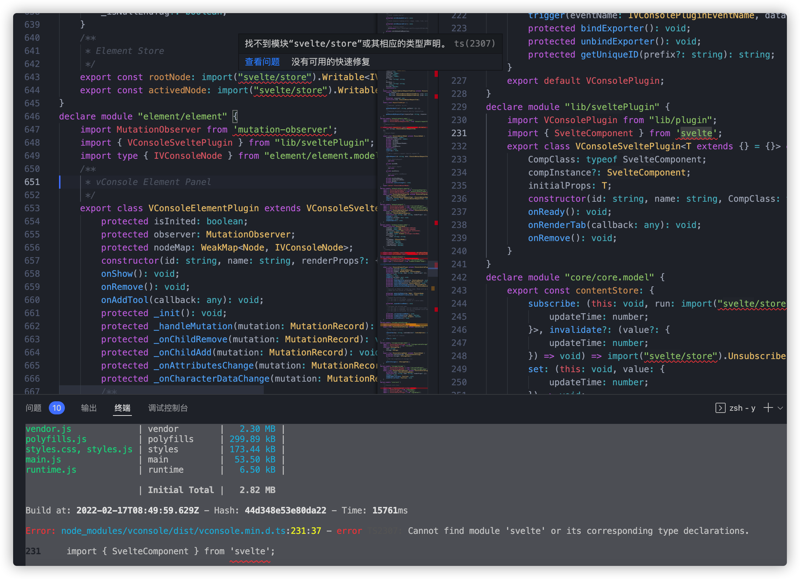The height and width of the screenshot is (579, 800).
Task: Click the 查看问题 link in the error popup
Action: [x=262, y=62]
